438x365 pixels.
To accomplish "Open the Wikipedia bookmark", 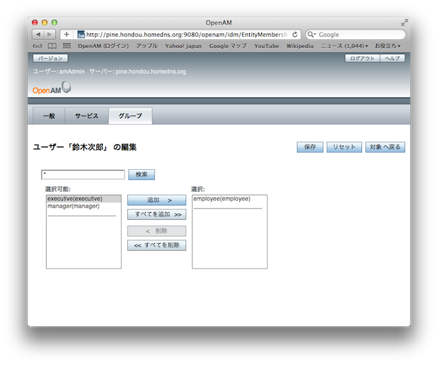I will point(299,46).
